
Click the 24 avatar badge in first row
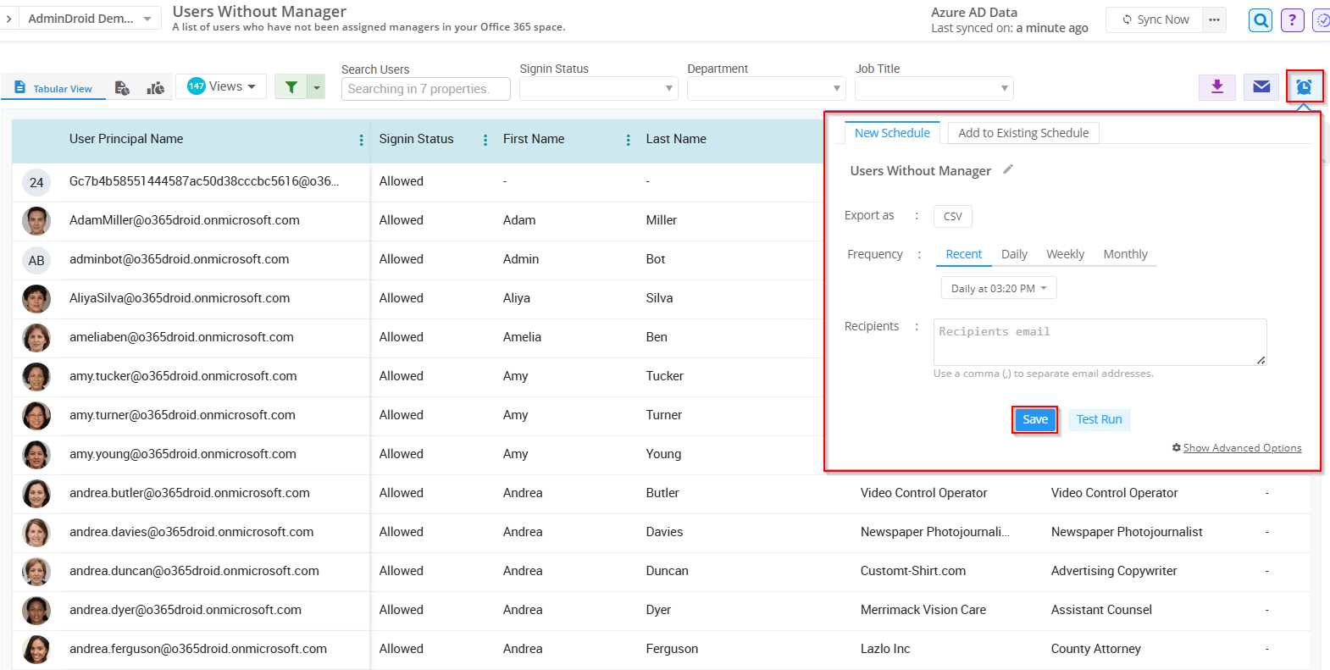point(36,182)
